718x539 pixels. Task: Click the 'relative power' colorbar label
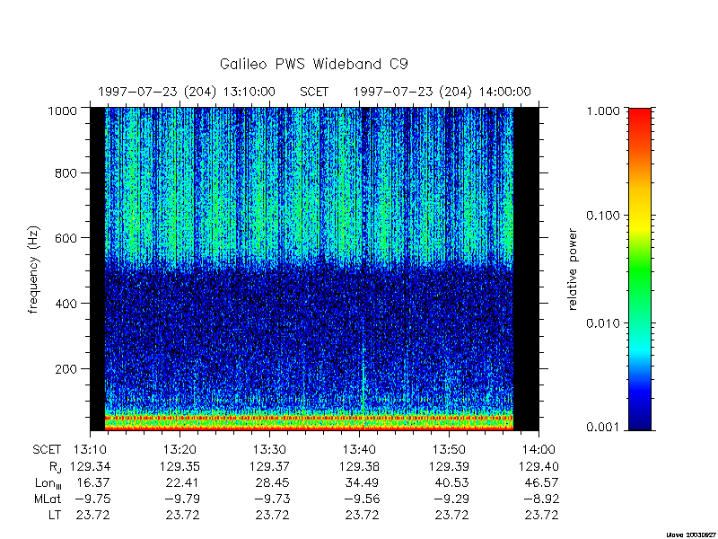573,269
